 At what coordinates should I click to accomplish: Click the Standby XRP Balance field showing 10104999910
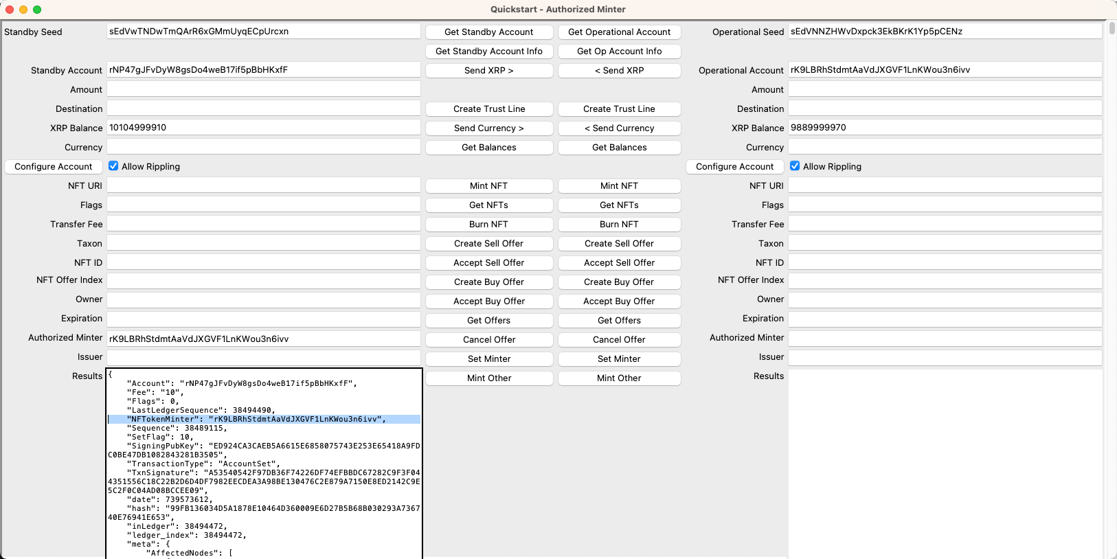click(x=263, y=128)
